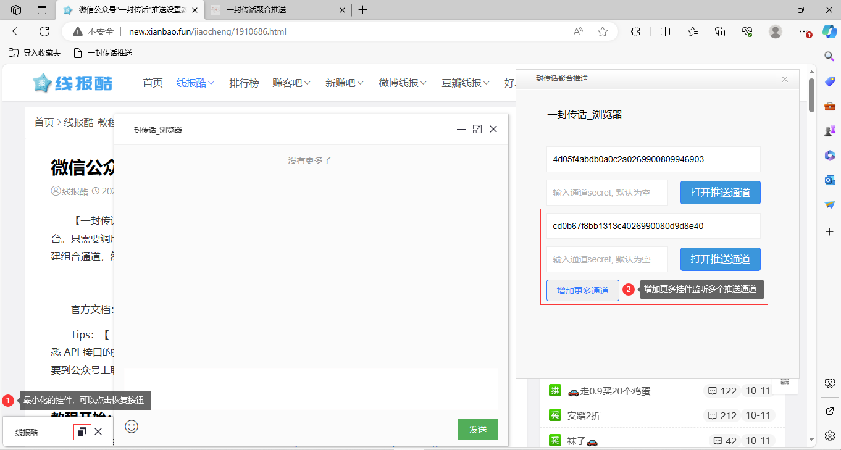This screenshot has height=450, width=841.
Task: Close the 一封传话聚合推送 panel
Action: (x=785, y=79)
